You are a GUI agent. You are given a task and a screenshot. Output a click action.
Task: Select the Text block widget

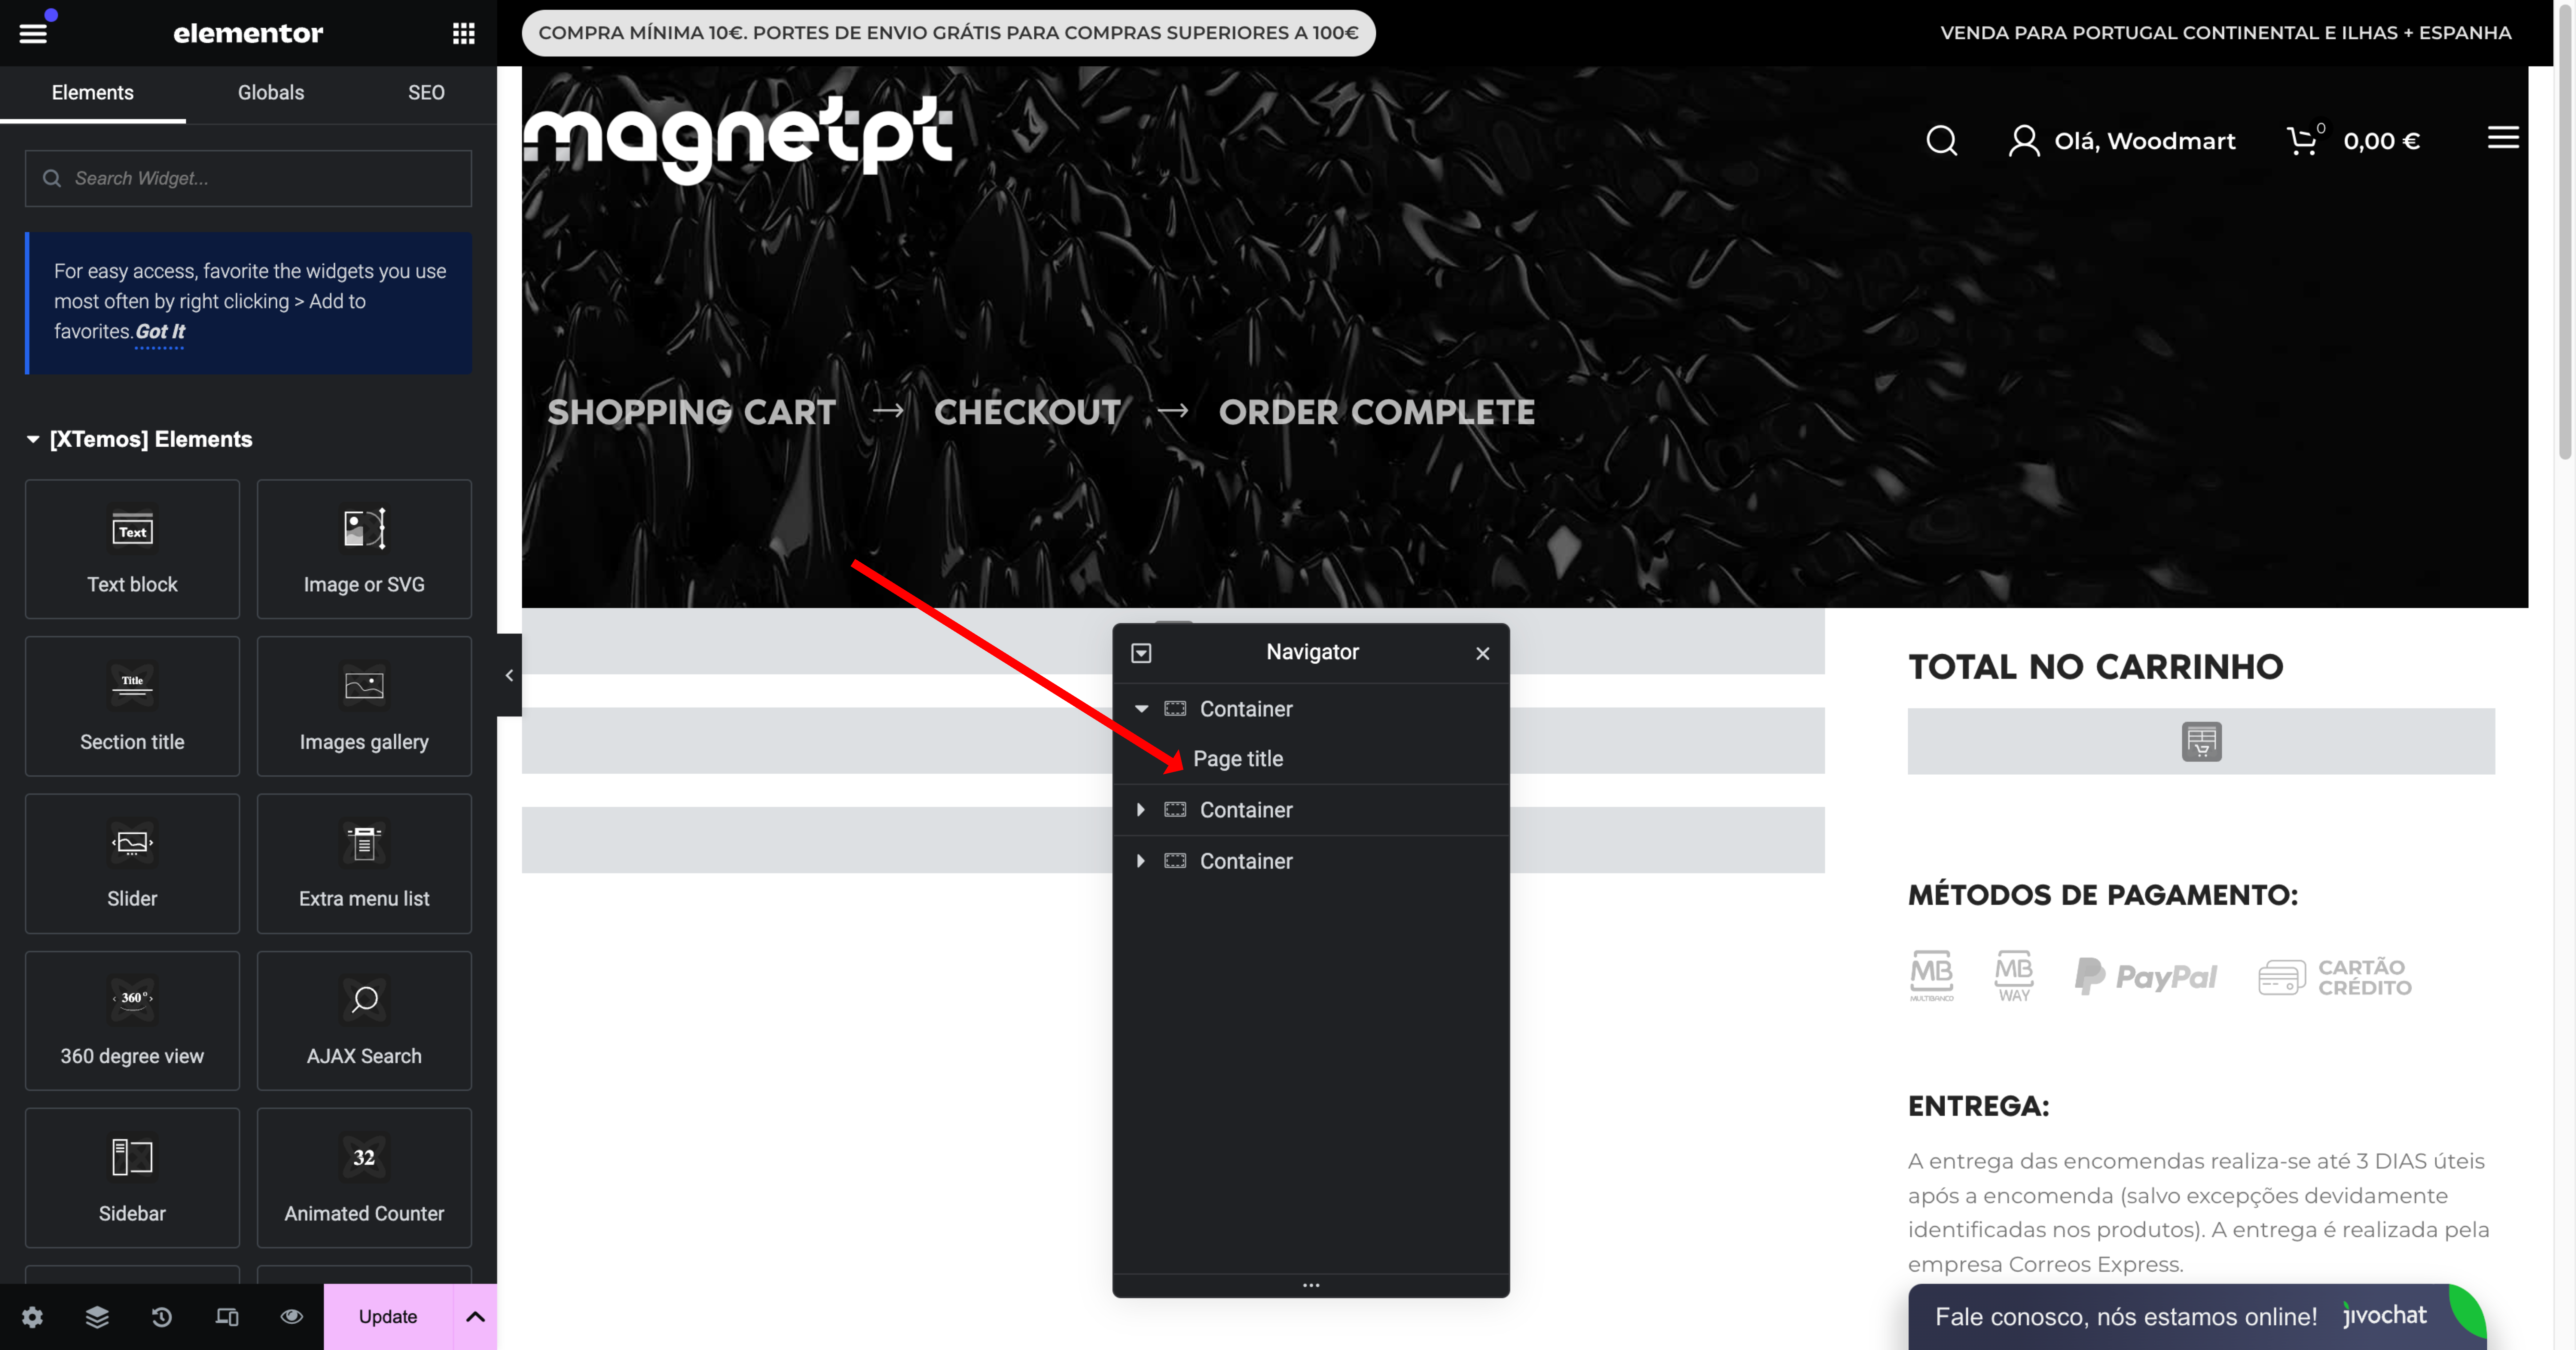[x=132, y=549]
